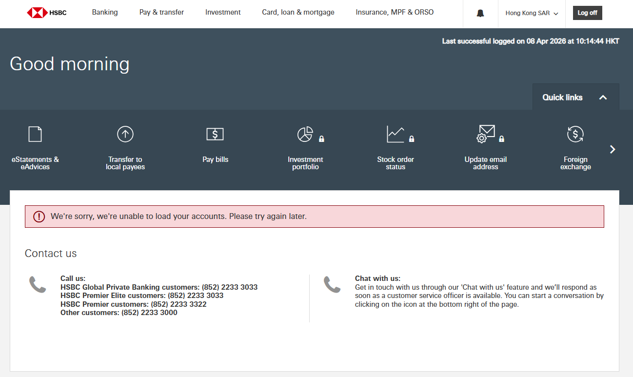Select the Pay bills dollar icon

(215, 134)
